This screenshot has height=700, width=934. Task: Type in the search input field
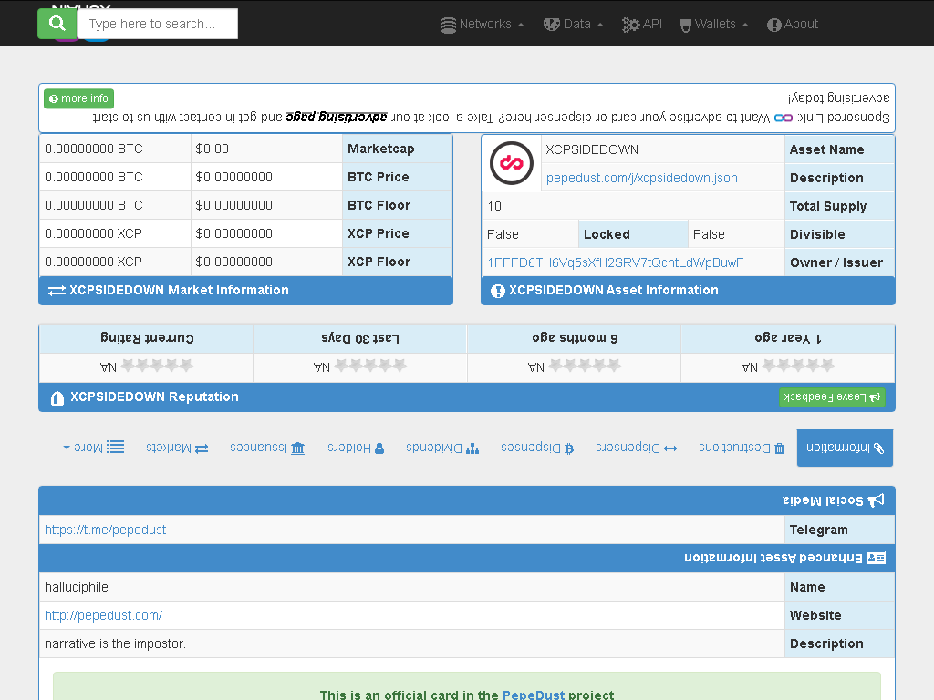(x=158, y=25)
